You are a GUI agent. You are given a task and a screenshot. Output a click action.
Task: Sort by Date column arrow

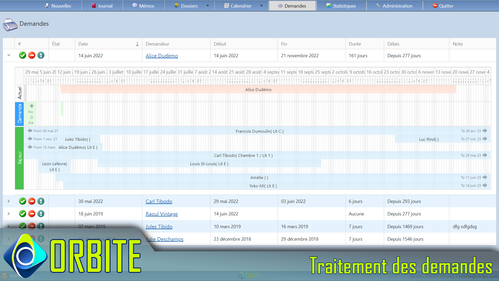click(137, 44)
